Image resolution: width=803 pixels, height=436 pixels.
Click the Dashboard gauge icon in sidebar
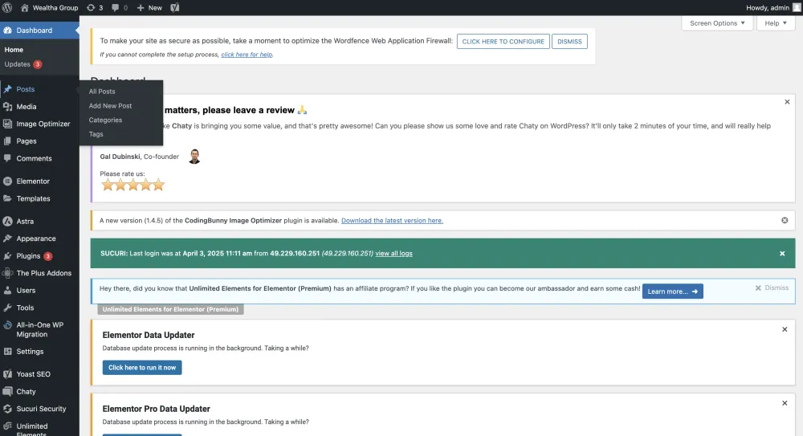[8, 31]
